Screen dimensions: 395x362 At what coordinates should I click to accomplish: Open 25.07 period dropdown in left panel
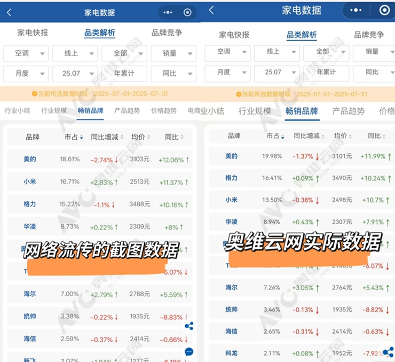75,73
